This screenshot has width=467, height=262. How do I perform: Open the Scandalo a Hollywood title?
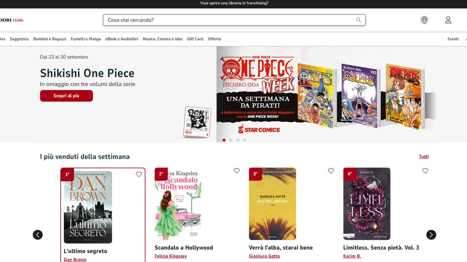pyautogui.click(x=184, y=248)
